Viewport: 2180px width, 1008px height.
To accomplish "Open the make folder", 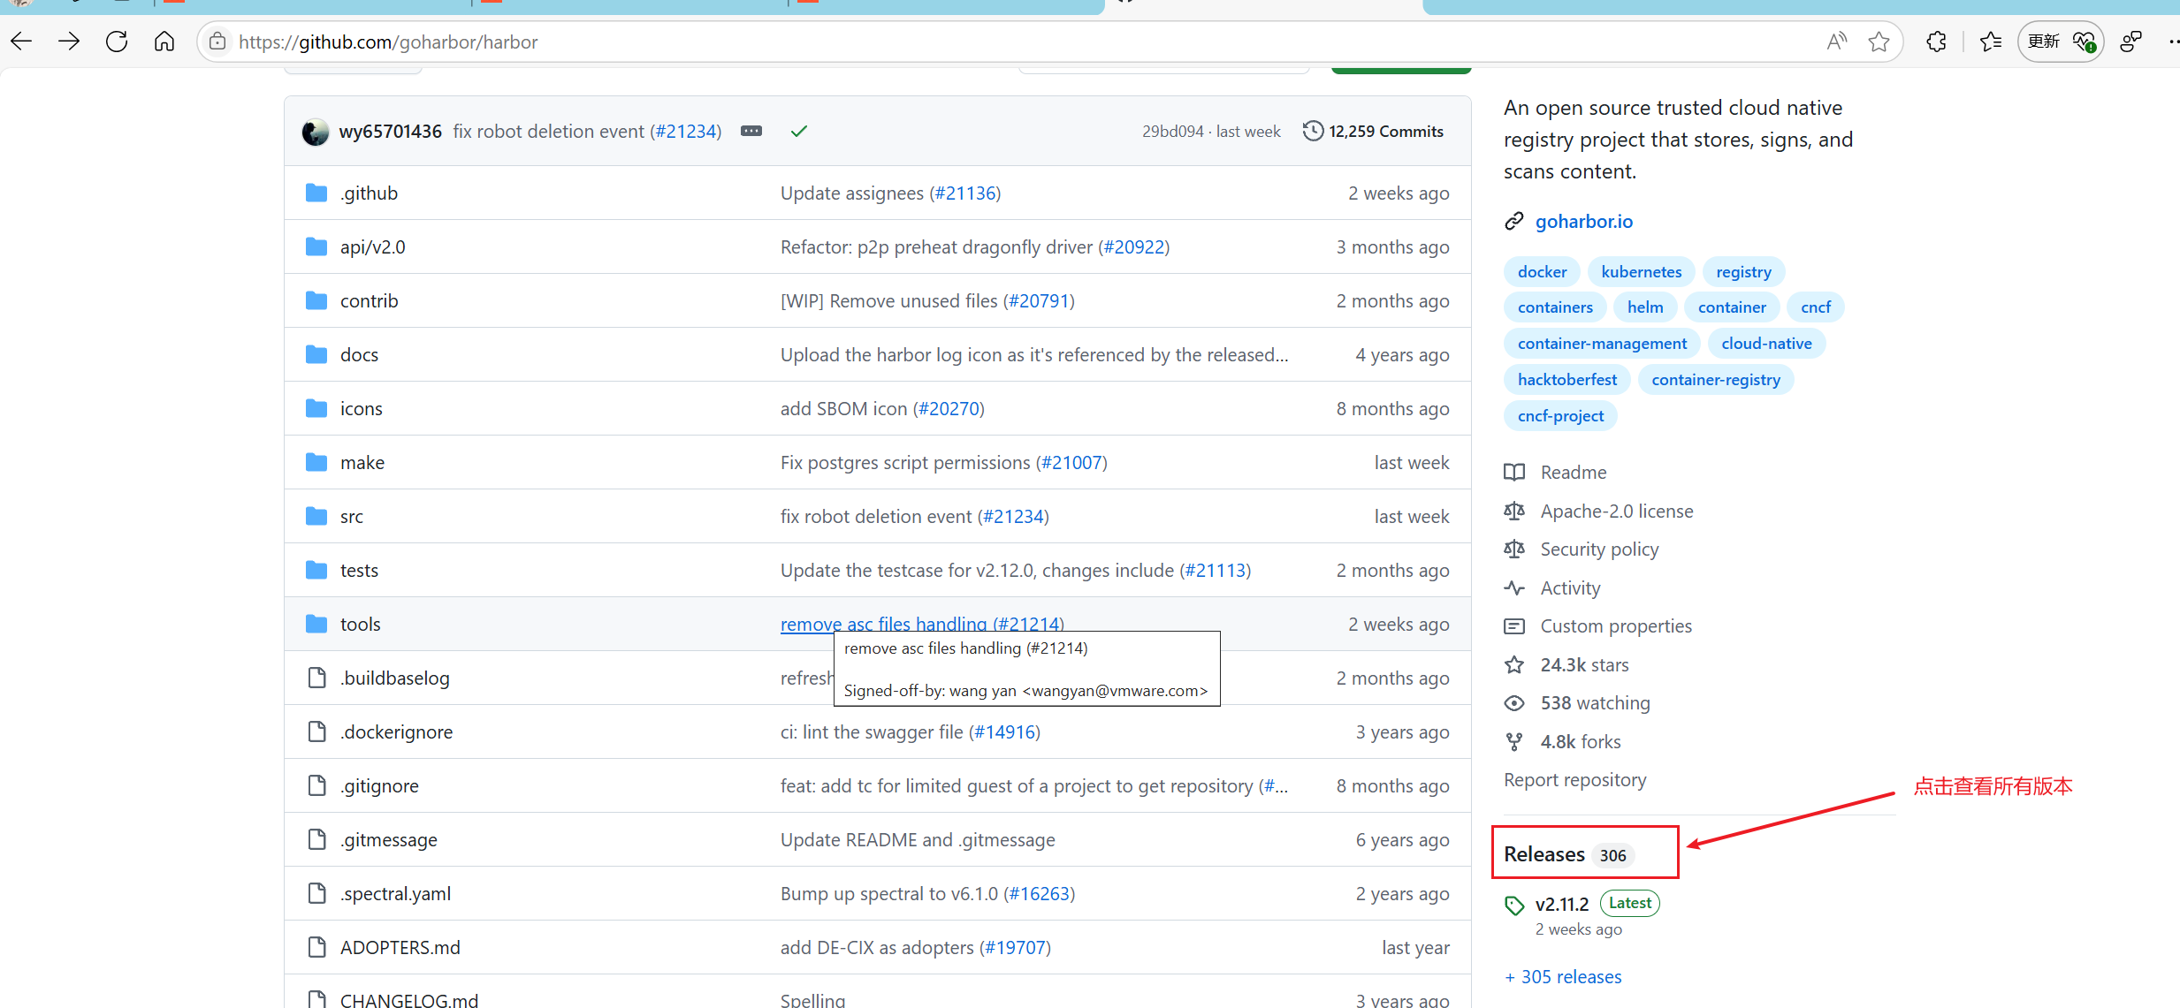I will point(362,463).
